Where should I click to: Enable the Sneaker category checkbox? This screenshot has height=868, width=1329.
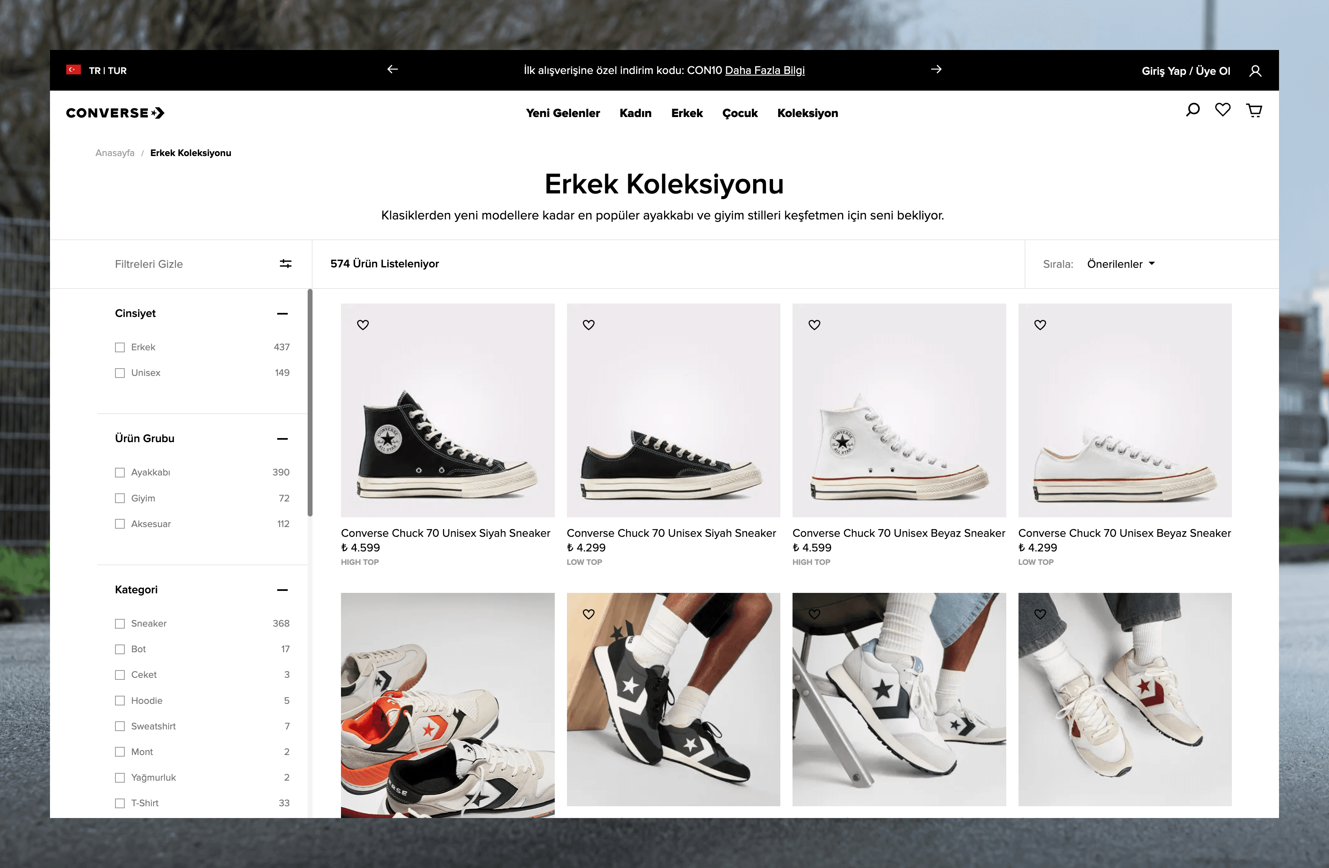[120, 623]
